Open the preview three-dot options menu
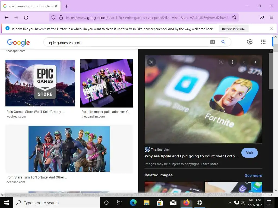This screenshot has height=208, width=278. point(233,62)
